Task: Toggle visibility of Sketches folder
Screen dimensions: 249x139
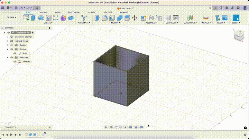Action: click(x=12, y=57)
